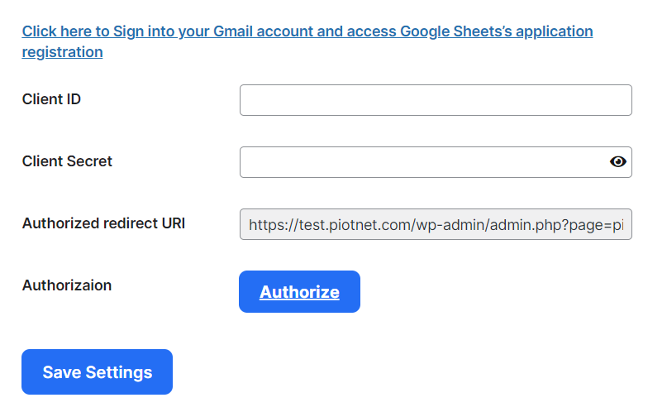Click the underlined Authorize text

coord(299,292)
